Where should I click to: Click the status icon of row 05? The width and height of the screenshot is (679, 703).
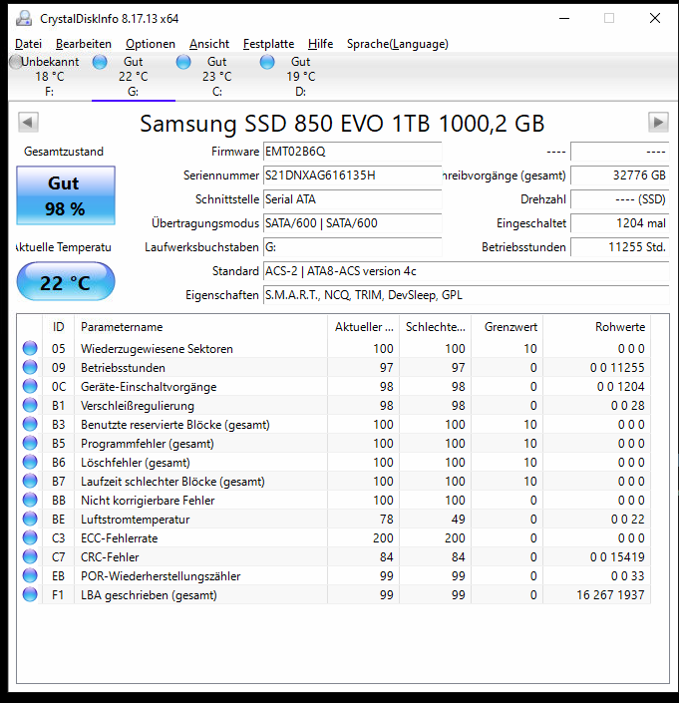point(30,348)
